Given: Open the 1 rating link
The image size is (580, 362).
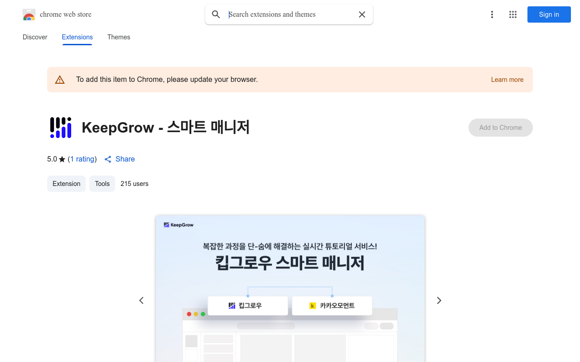Looking at the screenshot, I should coord(82,159).
